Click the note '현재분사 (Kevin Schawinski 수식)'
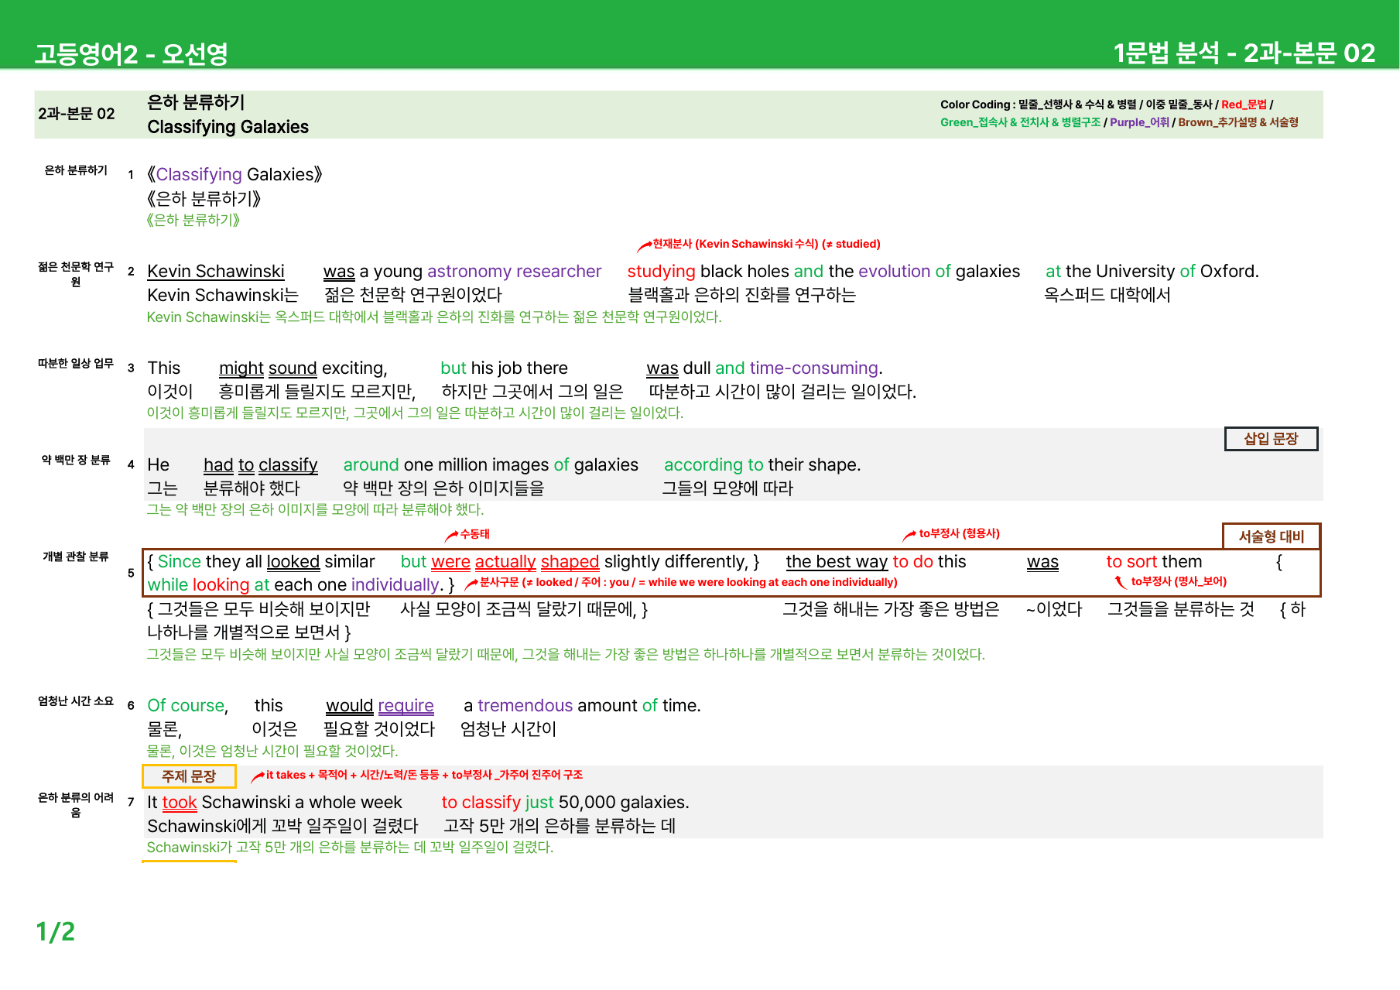This screenshot has width=1400, height=990. point(735,244)
